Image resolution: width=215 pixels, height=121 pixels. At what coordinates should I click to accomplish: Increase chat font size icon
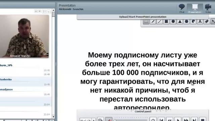tap(44, 11)
